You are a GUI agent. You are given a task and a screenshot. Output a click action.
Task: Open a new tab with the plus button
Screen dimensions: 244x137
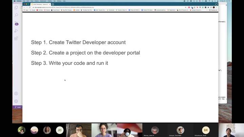(53, 4)
